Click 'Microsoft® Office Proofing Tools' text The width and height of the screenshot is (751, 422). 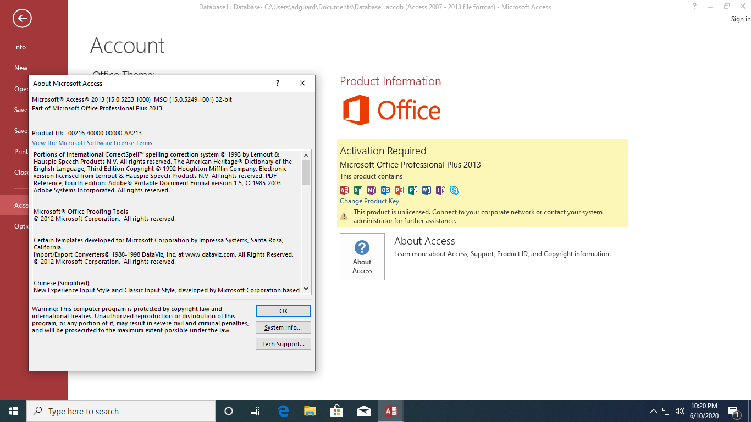point(81,212)
